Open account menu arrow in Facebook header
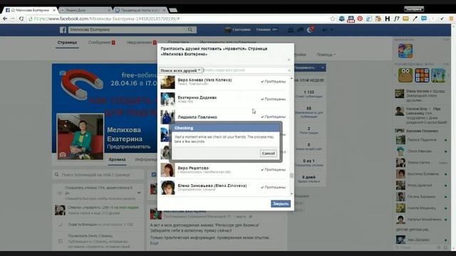This screenshot has width=456, height=256. [332, 30]
